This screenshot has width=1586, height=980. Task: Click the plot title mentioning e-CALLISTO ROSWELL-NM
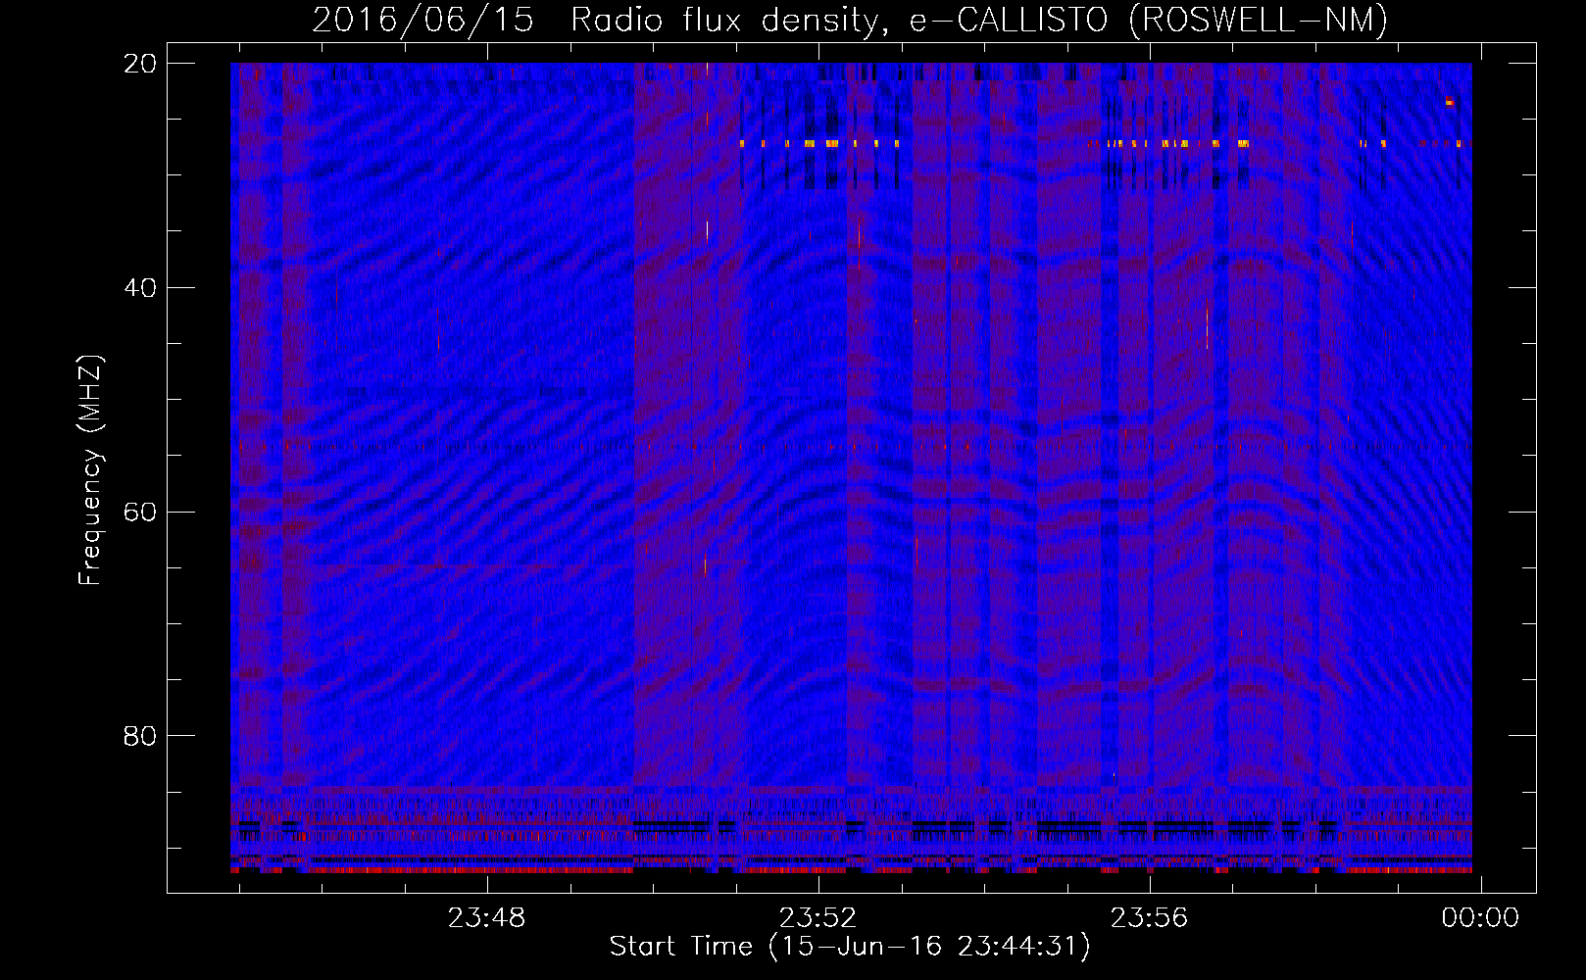tap(850, 20)
